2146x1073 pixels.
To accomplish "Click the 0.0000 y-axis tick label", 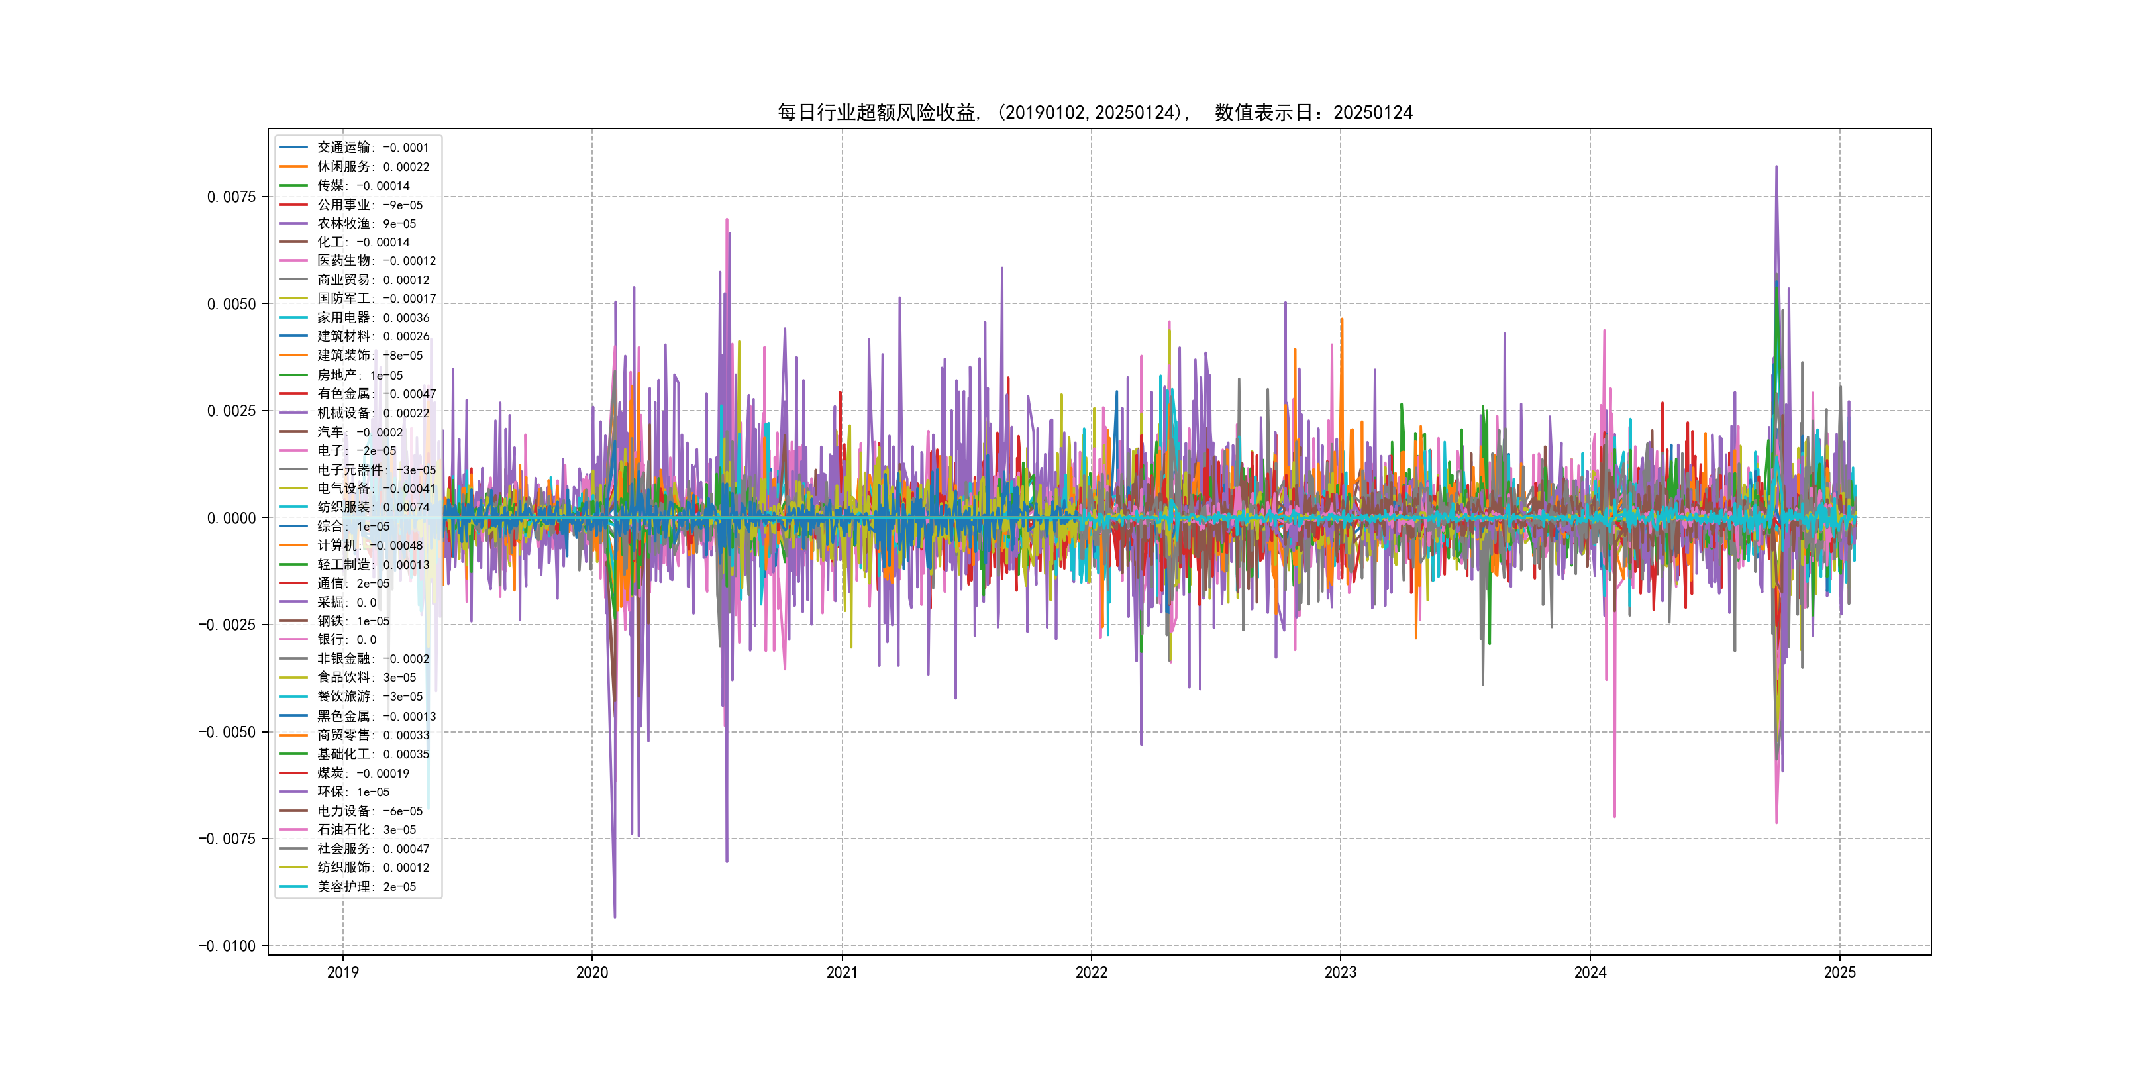I will pos(230,517).
